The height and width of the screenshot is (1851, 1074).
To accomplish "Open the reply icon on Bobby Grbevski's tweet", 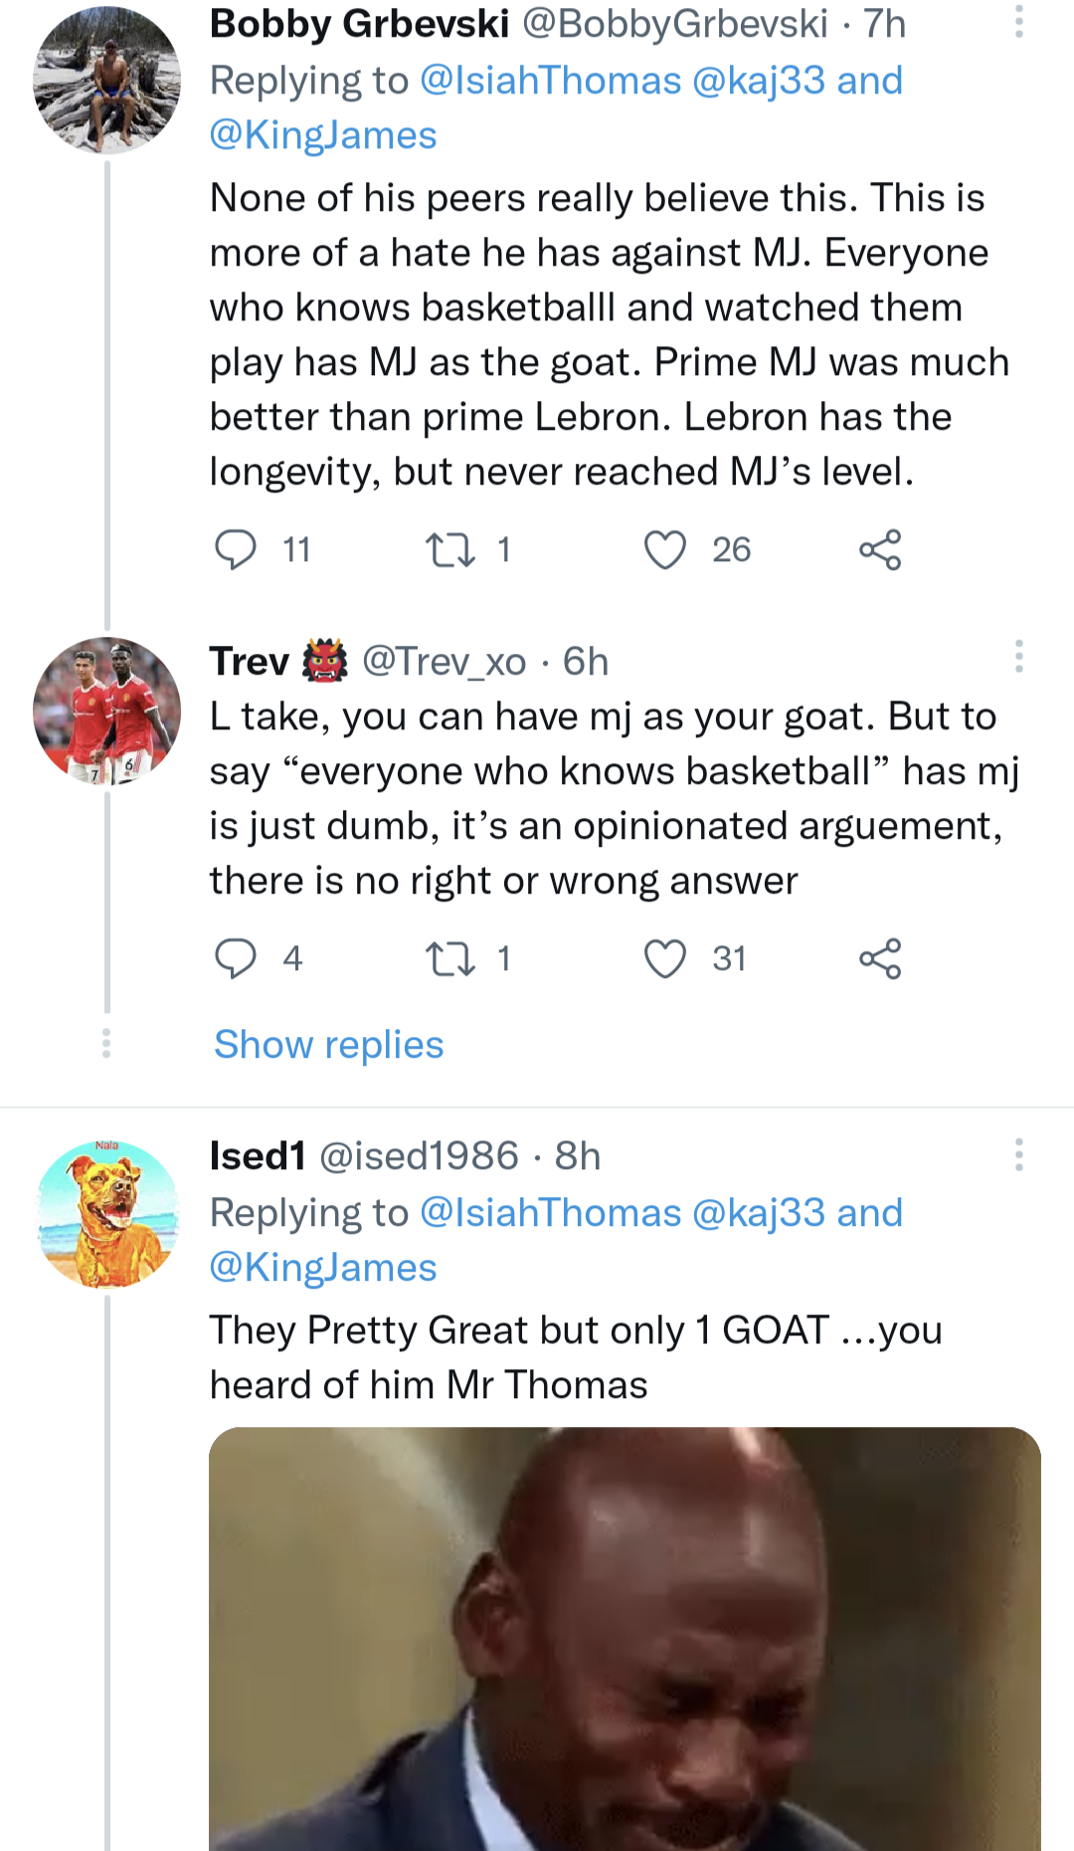I will coord(239,550).
